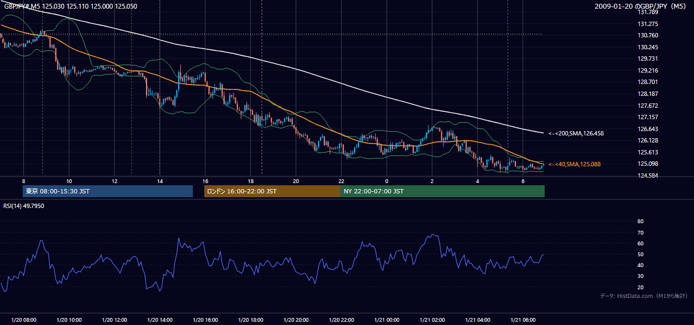Click the 125.098 price axis label
This screenshot has height=325, width=694.
pos(648,164)
